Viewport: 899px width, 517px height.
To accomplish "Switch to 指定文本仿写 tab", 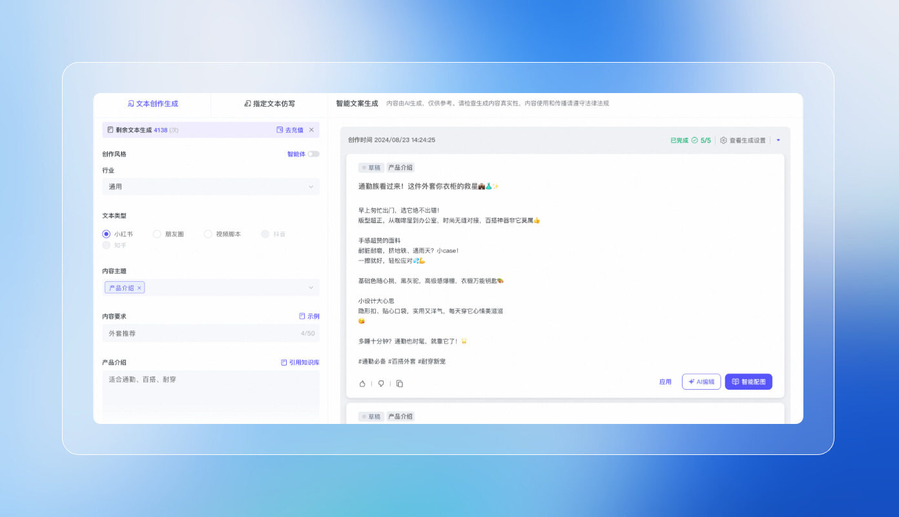I will pyautogui.click(x=269, y=103).
